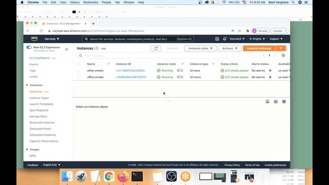329x185 pixels.
Task: Click the AWS logo home icon
Action: point(34,39)
